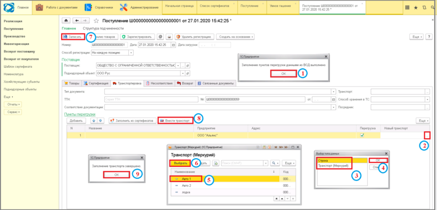Click the Внести транспорт button

click(175, 121)
